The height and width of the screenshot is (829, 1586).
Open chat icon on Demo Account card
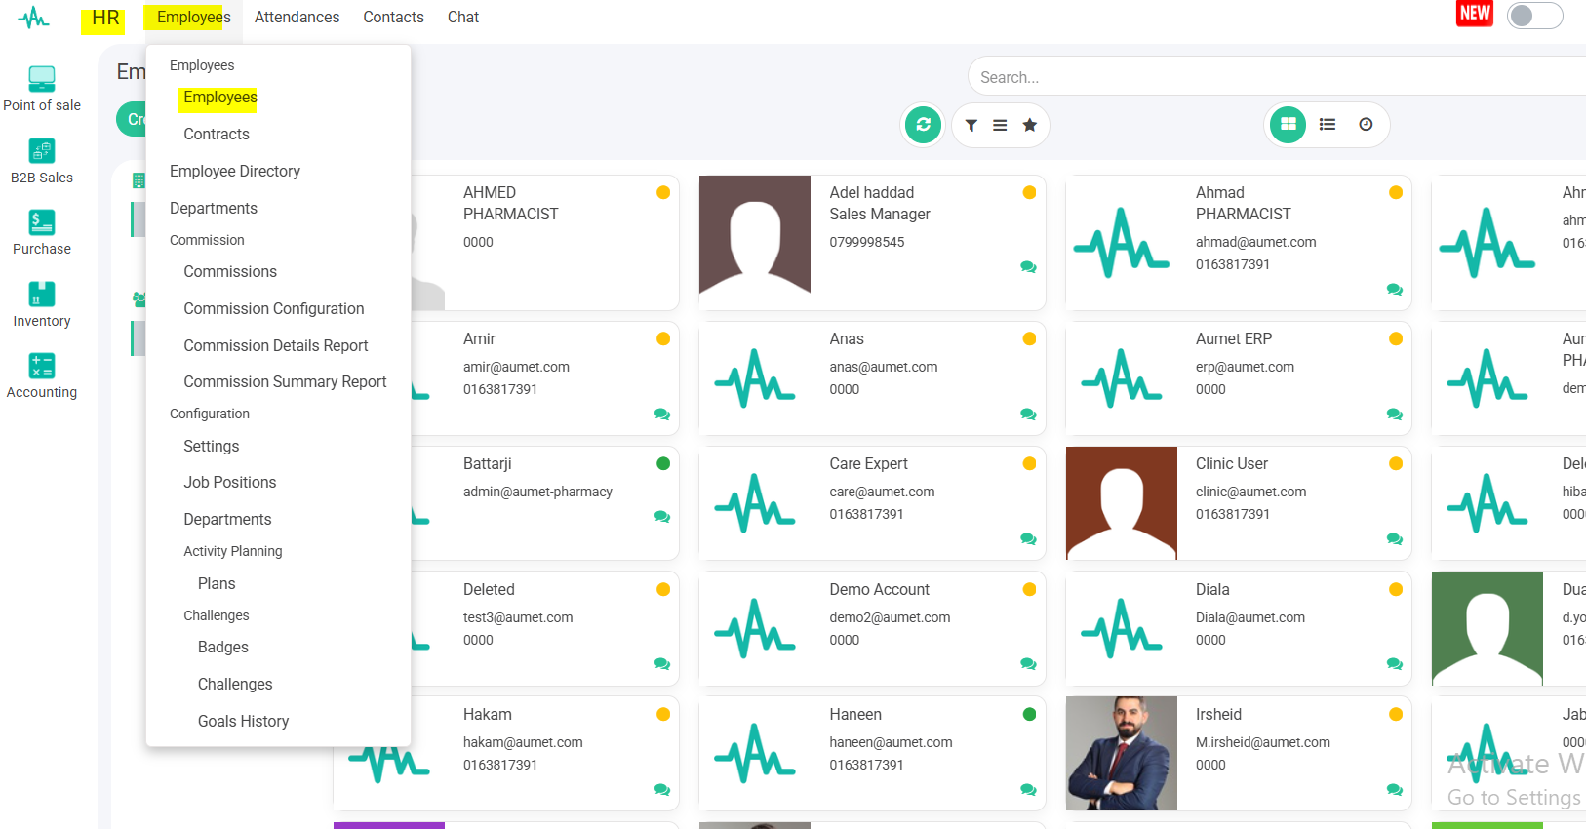click(x=1028, y=664)
